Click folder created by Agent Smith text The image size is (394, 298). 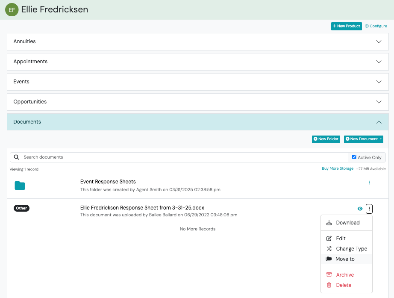click(150, 189)
